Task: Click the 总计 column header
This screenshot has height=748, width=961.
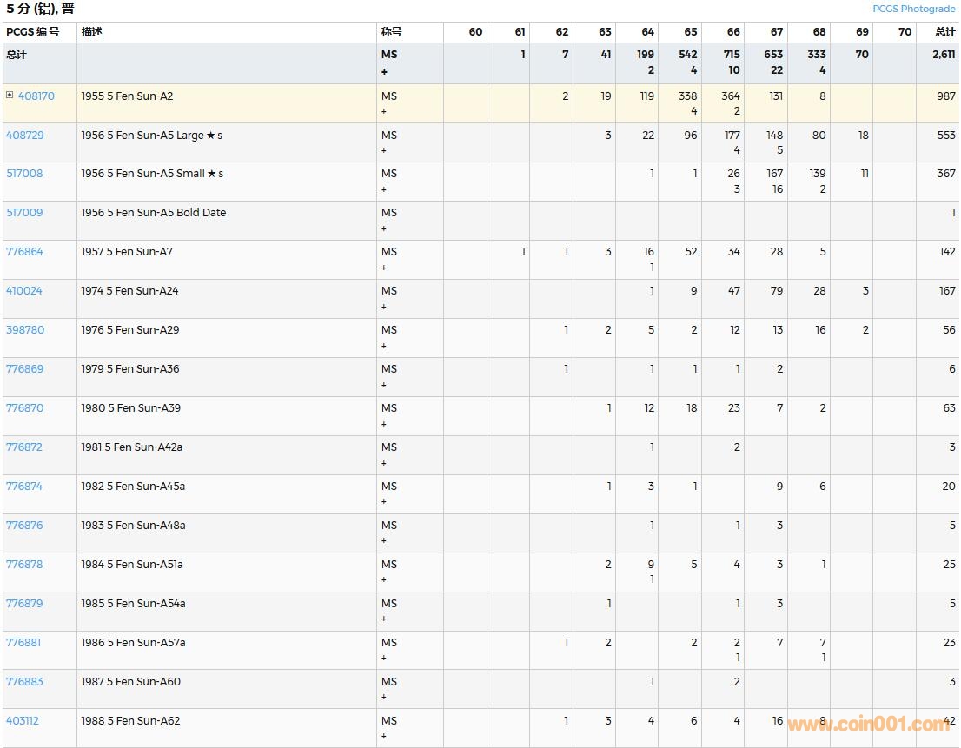Action: (x=944, y=32)
